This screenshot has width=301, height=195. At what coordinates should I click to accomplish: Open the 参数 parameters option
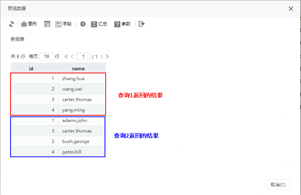coord(123,24)
